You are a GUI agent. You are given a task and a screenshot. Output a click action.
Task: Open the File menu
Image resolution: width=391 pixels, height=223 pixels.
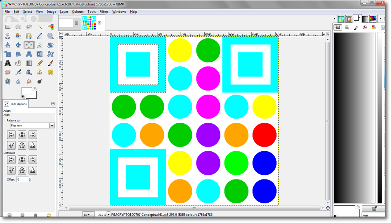point(7,12)
